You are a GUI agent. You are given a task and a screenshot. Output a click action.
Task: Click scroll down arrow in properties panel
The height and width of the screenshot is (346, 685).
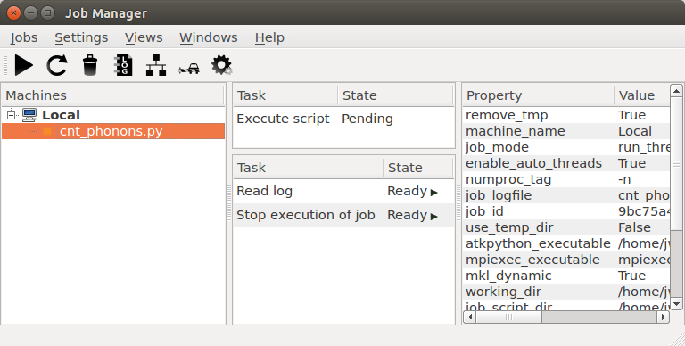coord(676,303)
